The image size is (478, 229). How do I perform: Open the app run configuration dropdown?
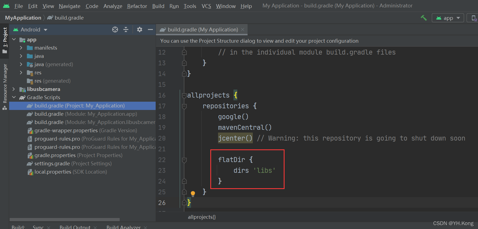tap(448, 18)
